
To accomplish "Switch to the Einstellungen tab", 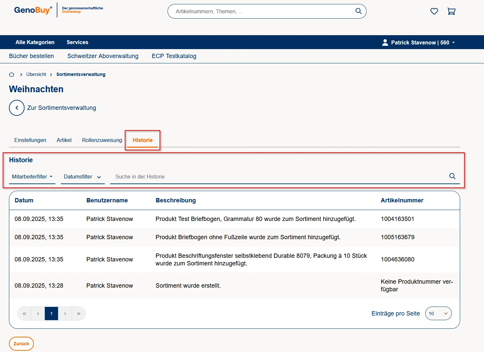I will click(x=30, y=140).
